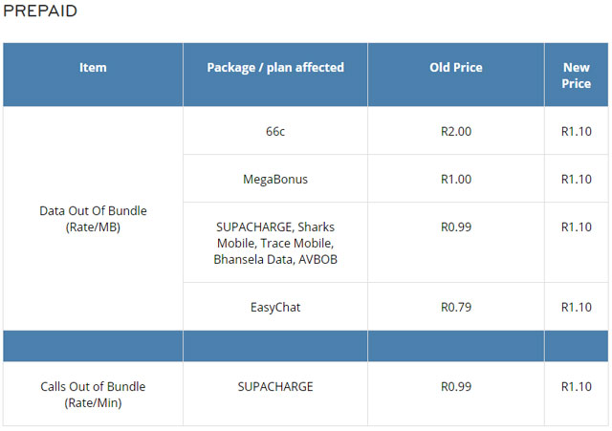Click the Calls Out of Bundle cell
This screenshot has height=431, width=612.
(93, 395)
